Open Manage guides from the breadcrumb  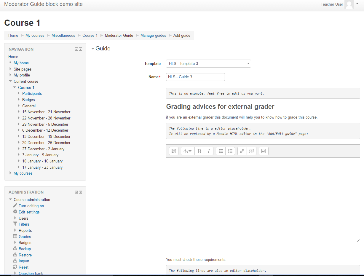click(153, 35)
